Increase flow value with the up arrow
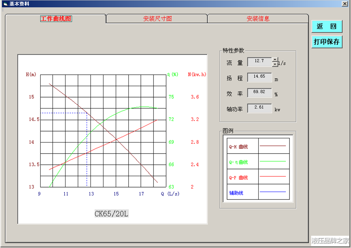This screenshot has width=351, height=248. tap(275, 60)
